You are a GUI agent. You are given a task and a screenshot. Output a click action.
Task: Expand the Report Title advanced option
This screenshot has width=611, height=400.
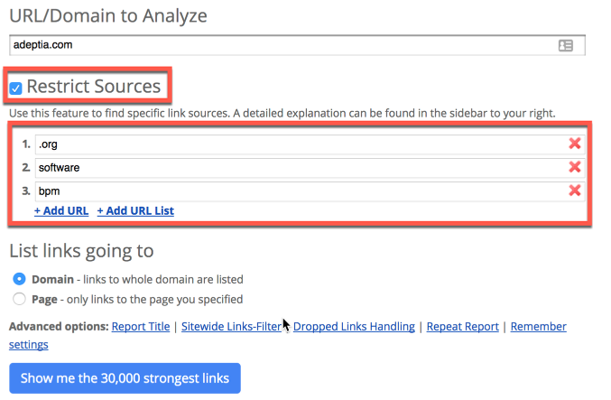tap(141, 326)
